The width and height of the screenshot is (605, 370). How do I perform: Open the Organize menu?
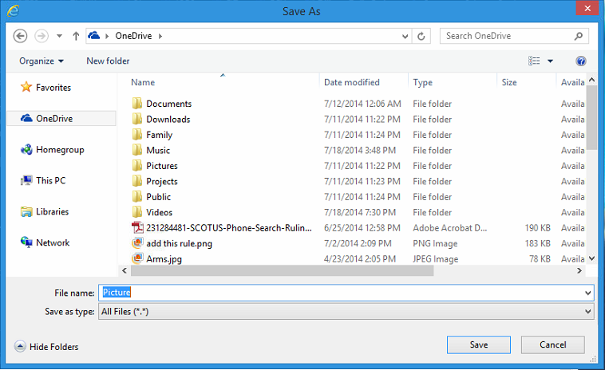pyautogui.click(x=42, y=61)
